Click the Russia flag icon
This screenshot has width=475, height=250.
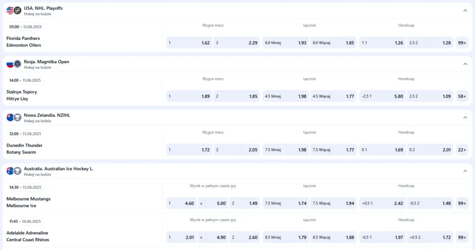point(10,64)
